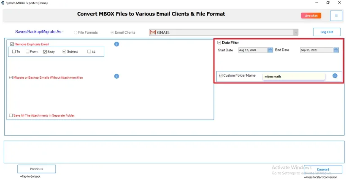Restore down the application window
Image resolution: width=346 pixels, height=184 pixels.
(328, 3)
